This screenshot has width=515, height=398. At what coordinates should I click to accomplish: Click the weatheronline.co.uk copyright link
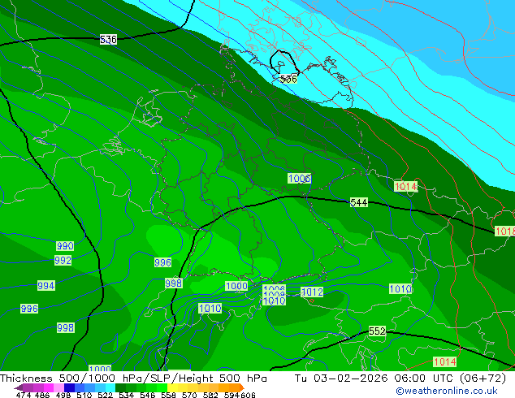tap(447, 391)
